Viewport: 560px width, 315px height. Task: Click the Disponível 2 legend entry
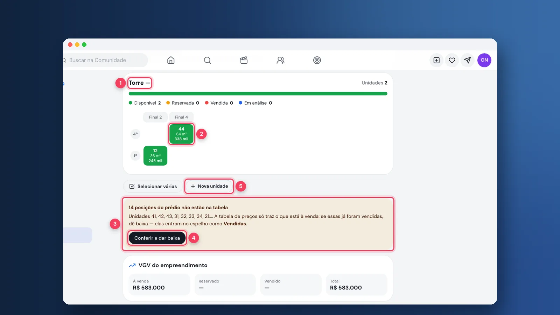point(145,103)
